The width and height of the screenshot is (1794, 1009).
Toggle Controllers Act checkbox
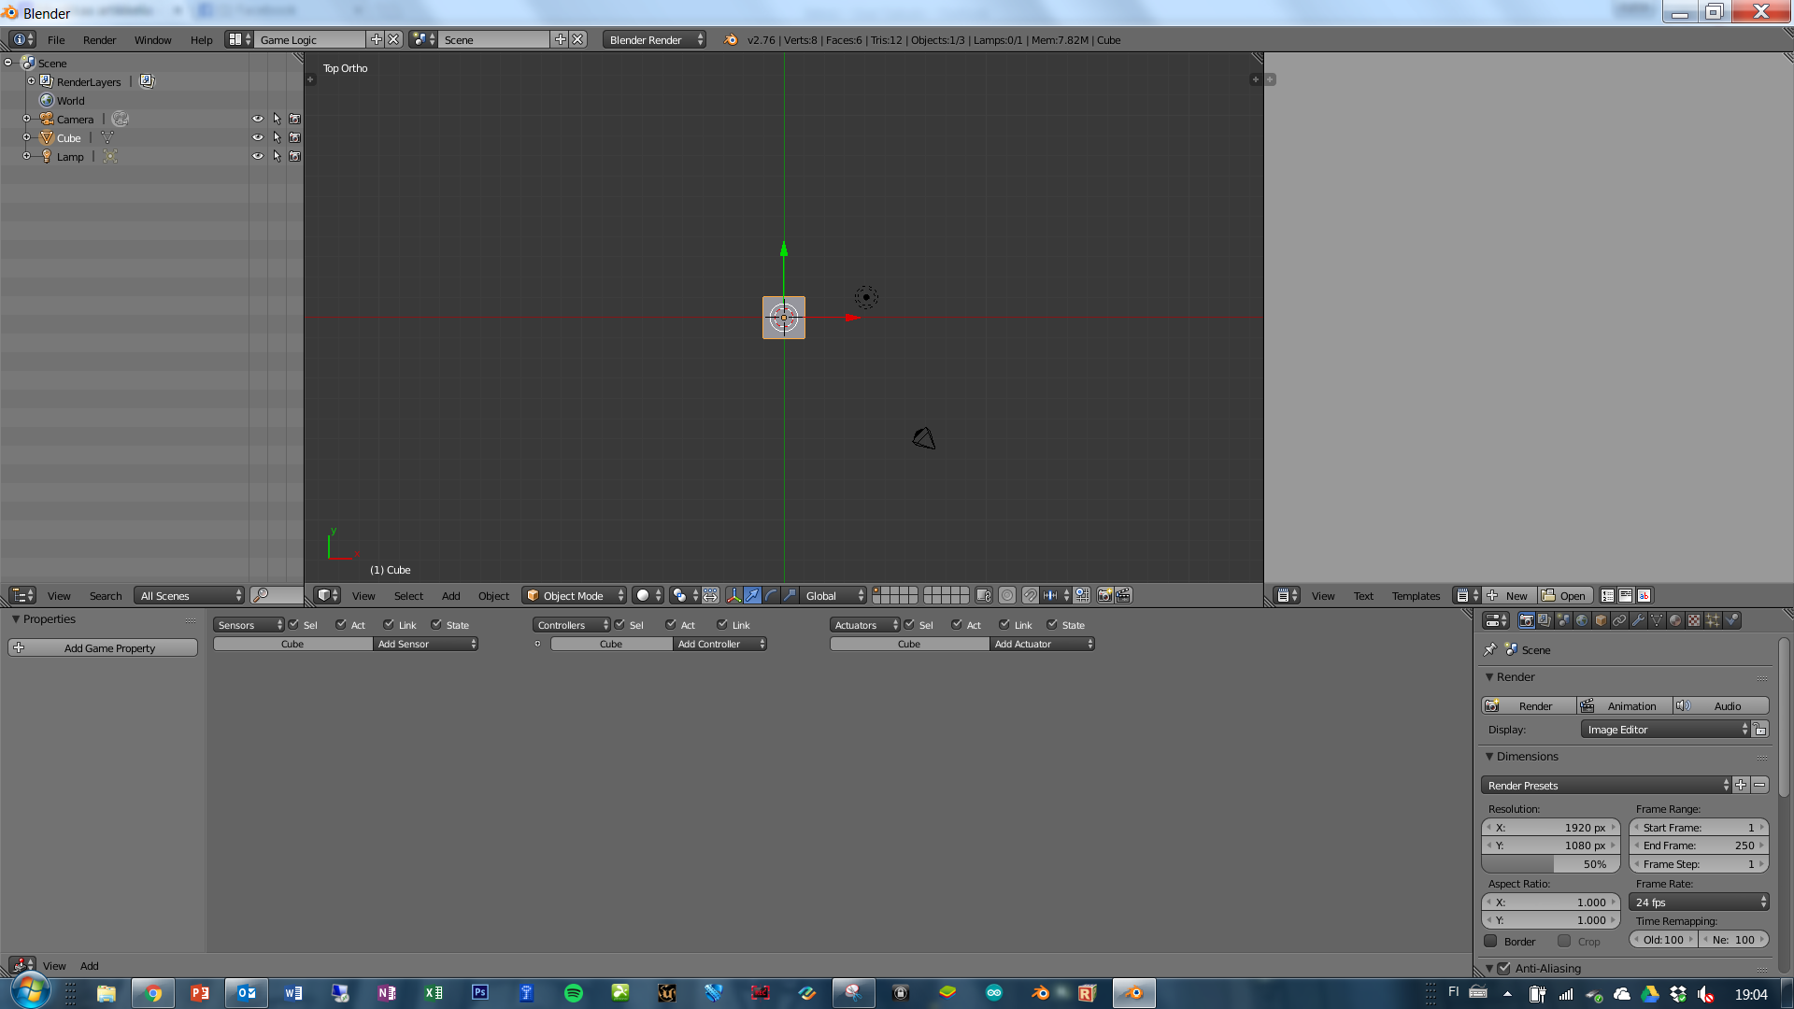(x=670, y=624)
